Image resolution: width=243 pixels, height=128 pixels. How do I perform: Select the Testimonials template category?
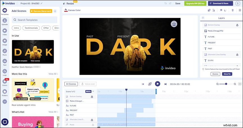[31, 28]
